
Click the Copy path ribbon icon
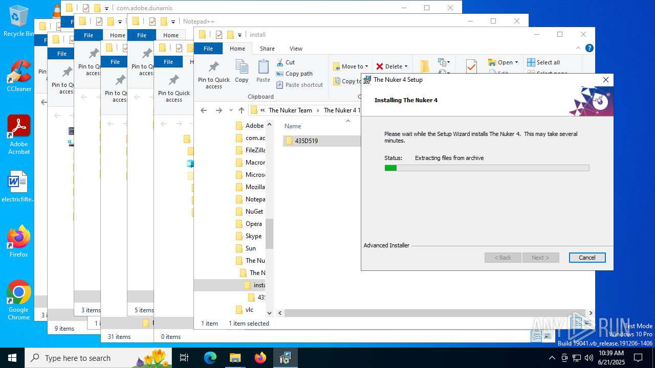pyautogui.click(x=280, y=74)
